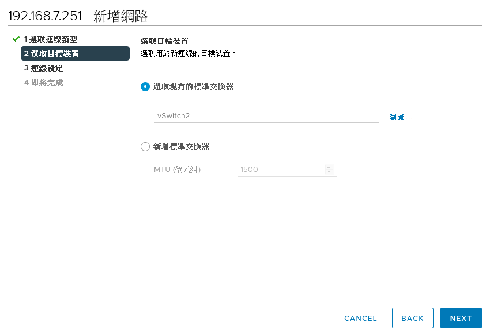Viewport: 490px width, 333px height.
Task: Click the 192.168.7.251 - 新增網路 dialog title
Action: tap(78, 16)
